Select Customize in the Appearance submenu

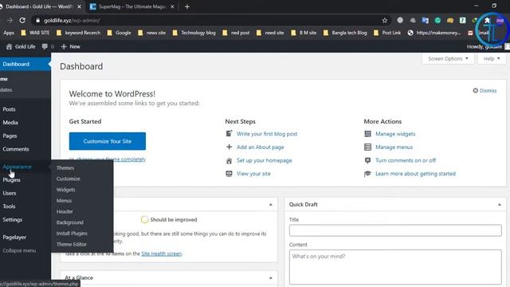68,179
